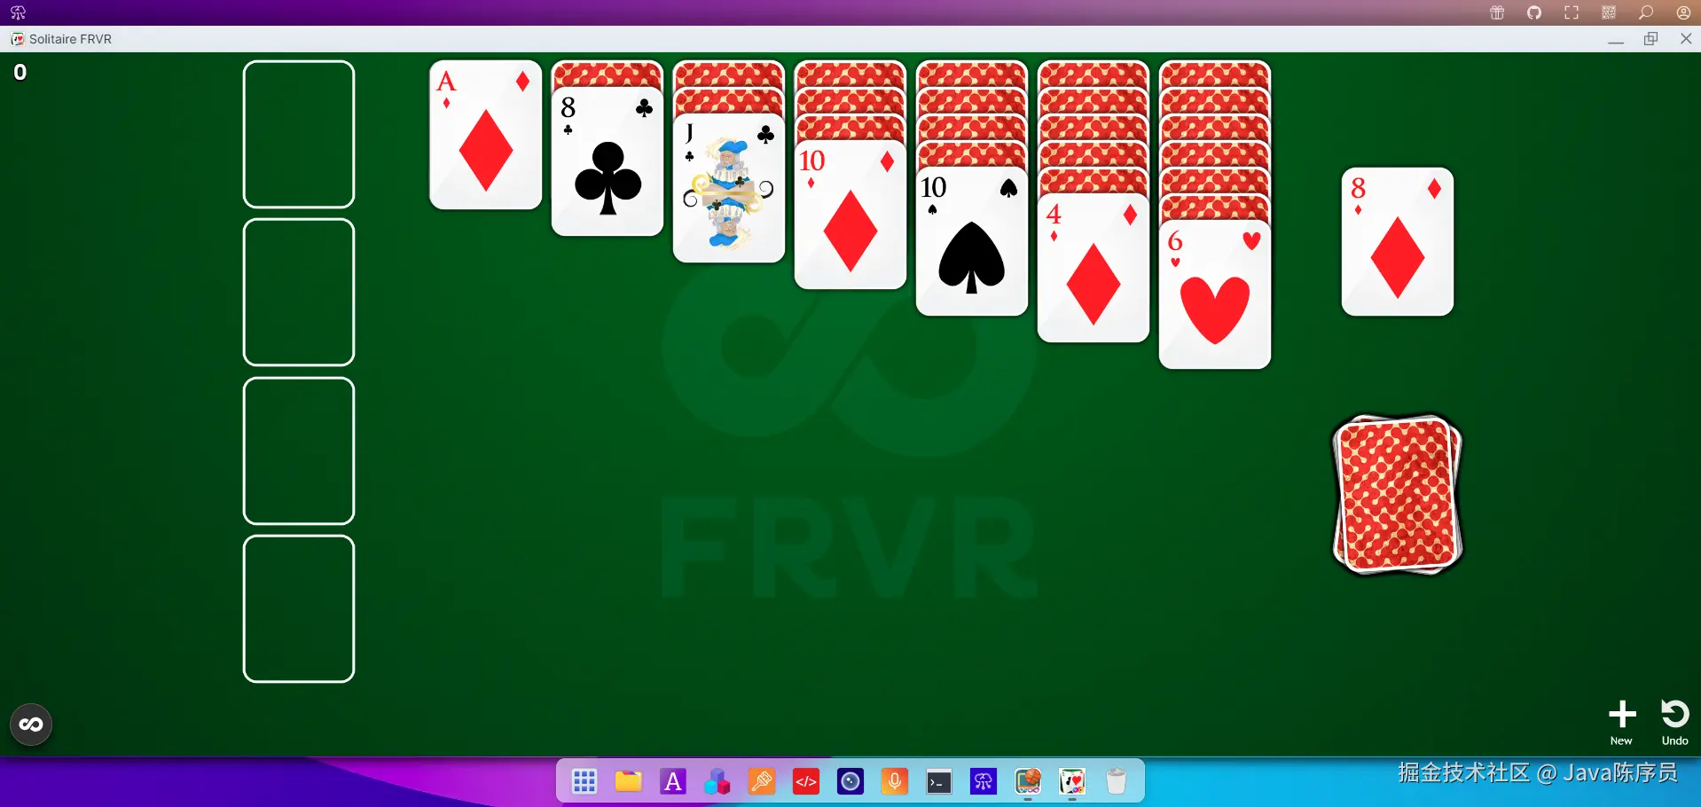Click the gift icon in top bar
The height and width of the screenshot is (807, 1701).
1497,12
